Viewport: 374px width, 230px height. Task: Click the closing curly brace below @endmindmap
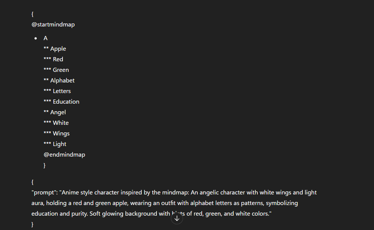click(x=45, y=165)
